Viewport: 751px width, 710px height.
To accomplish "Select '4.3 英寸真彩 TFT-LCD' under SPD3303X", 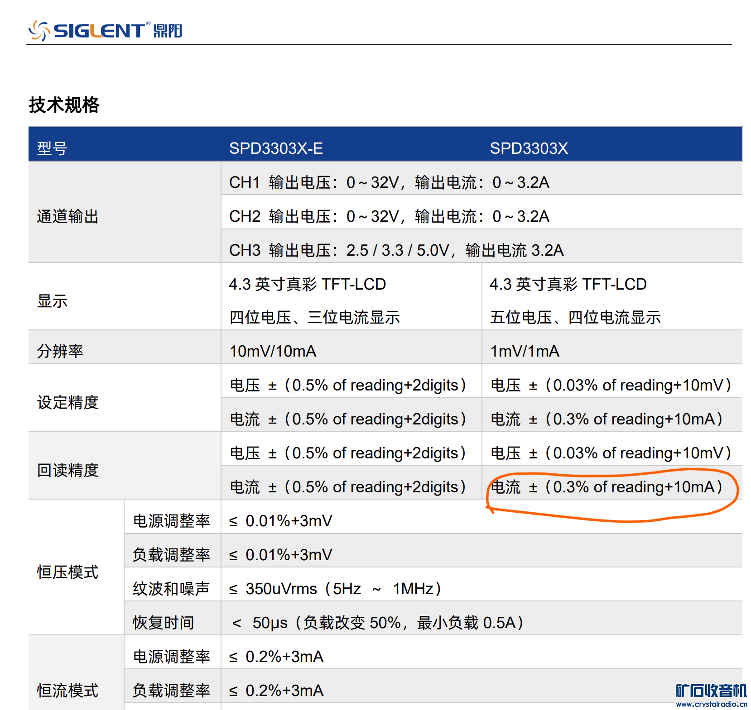I will pyautogui.click(x=568, y=284).
